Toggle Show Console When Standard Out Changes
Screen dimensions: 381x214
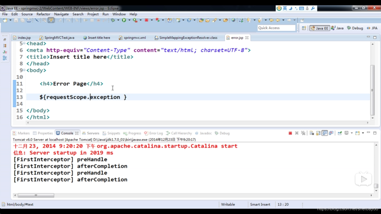coord(325,133)
